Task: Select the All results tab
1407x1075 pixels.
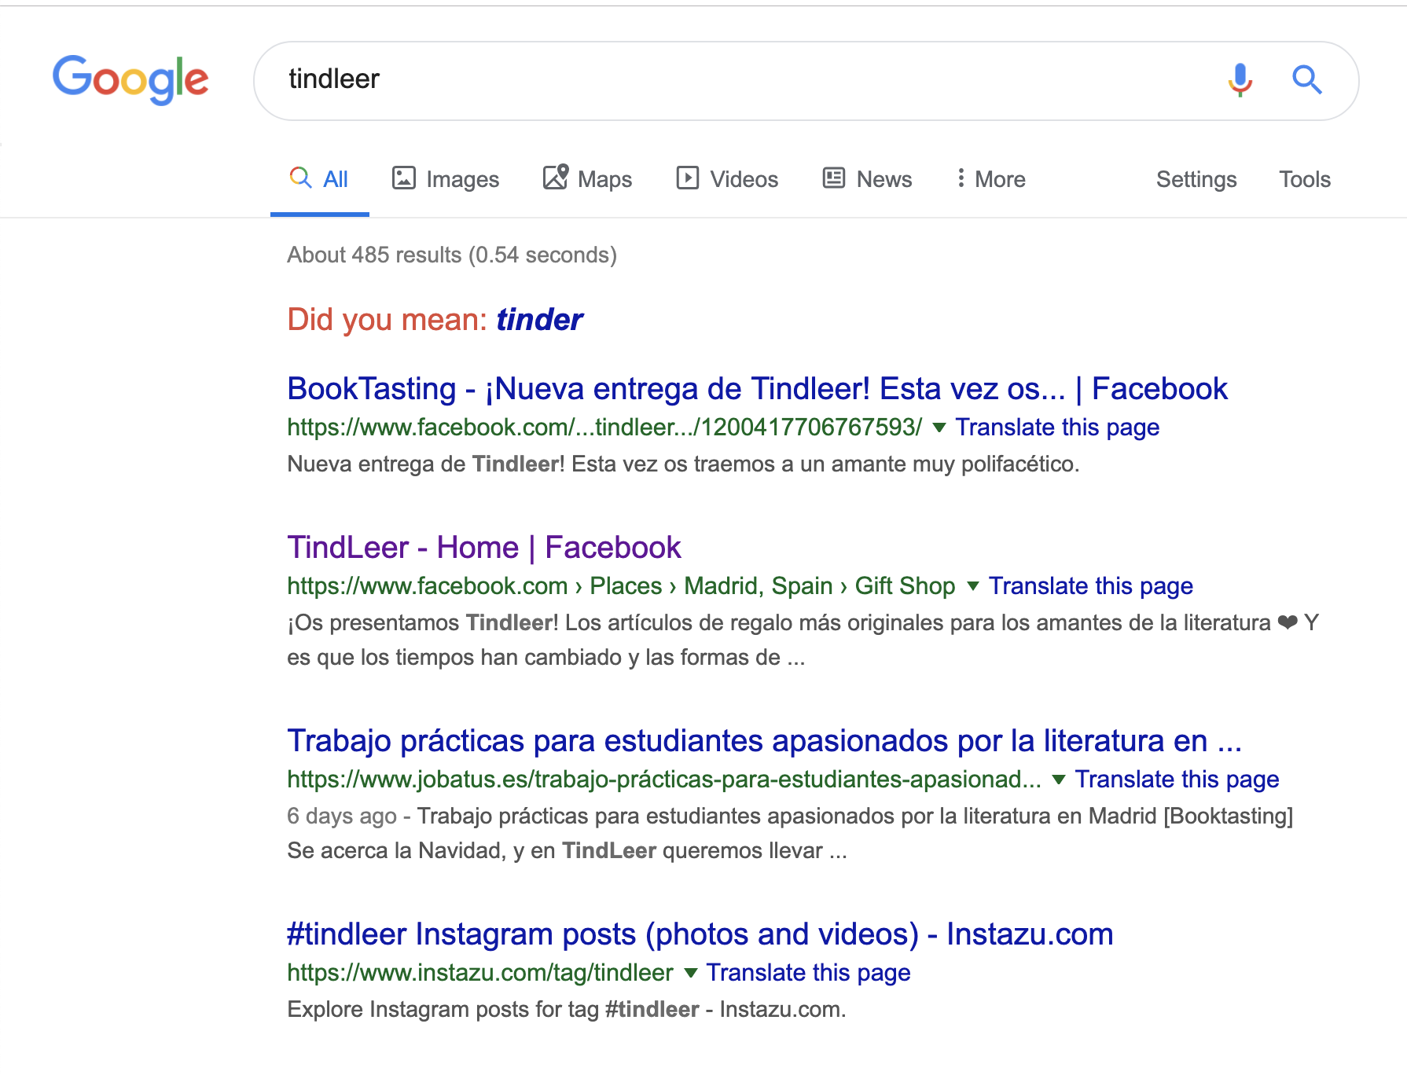Action: (x=319, y=179)
